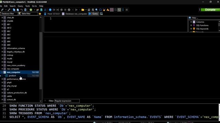Open the dropdown beside the connect icon
The image size is (220, 123).
point(6,10)
